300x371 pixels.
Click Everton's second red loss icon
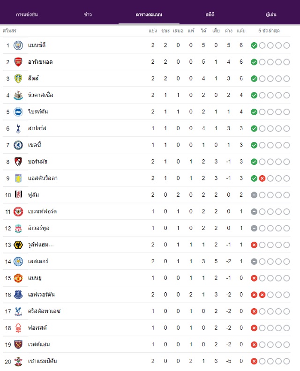click(x=262, y=295)
